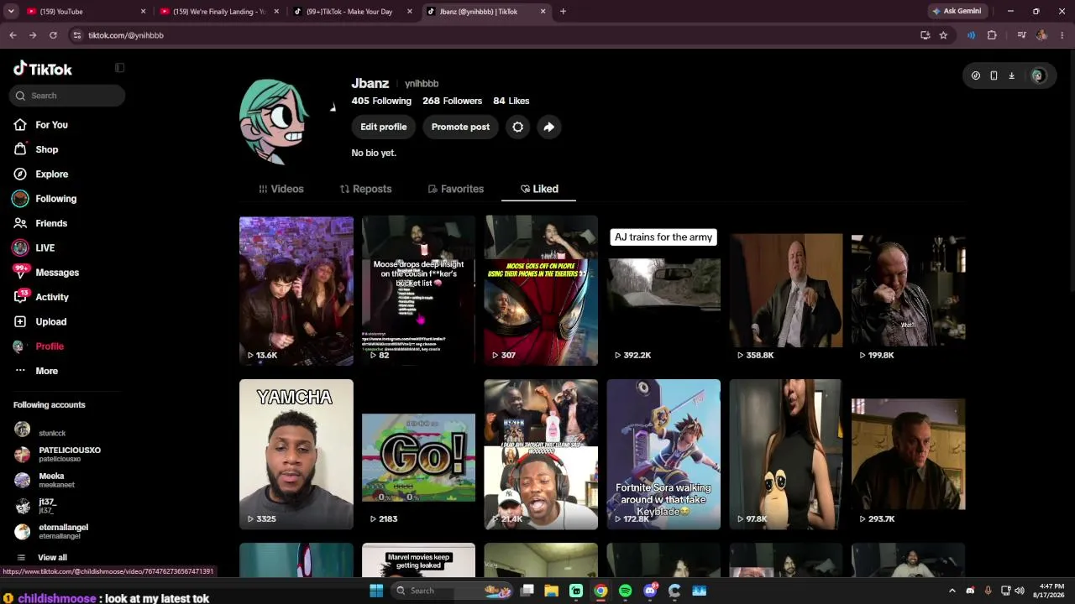Image resolution: width=1075 pixels, height=604 pixels.
Task: Close the '(159) YouTube' browser tab
Action: click(x=143, y=12)
